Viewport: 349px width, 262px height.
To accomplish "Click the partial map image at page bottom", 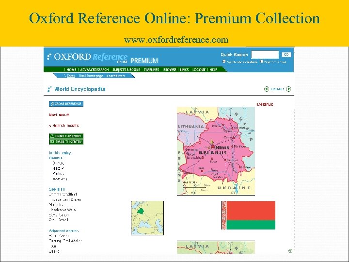I will (x=216, y=247).
